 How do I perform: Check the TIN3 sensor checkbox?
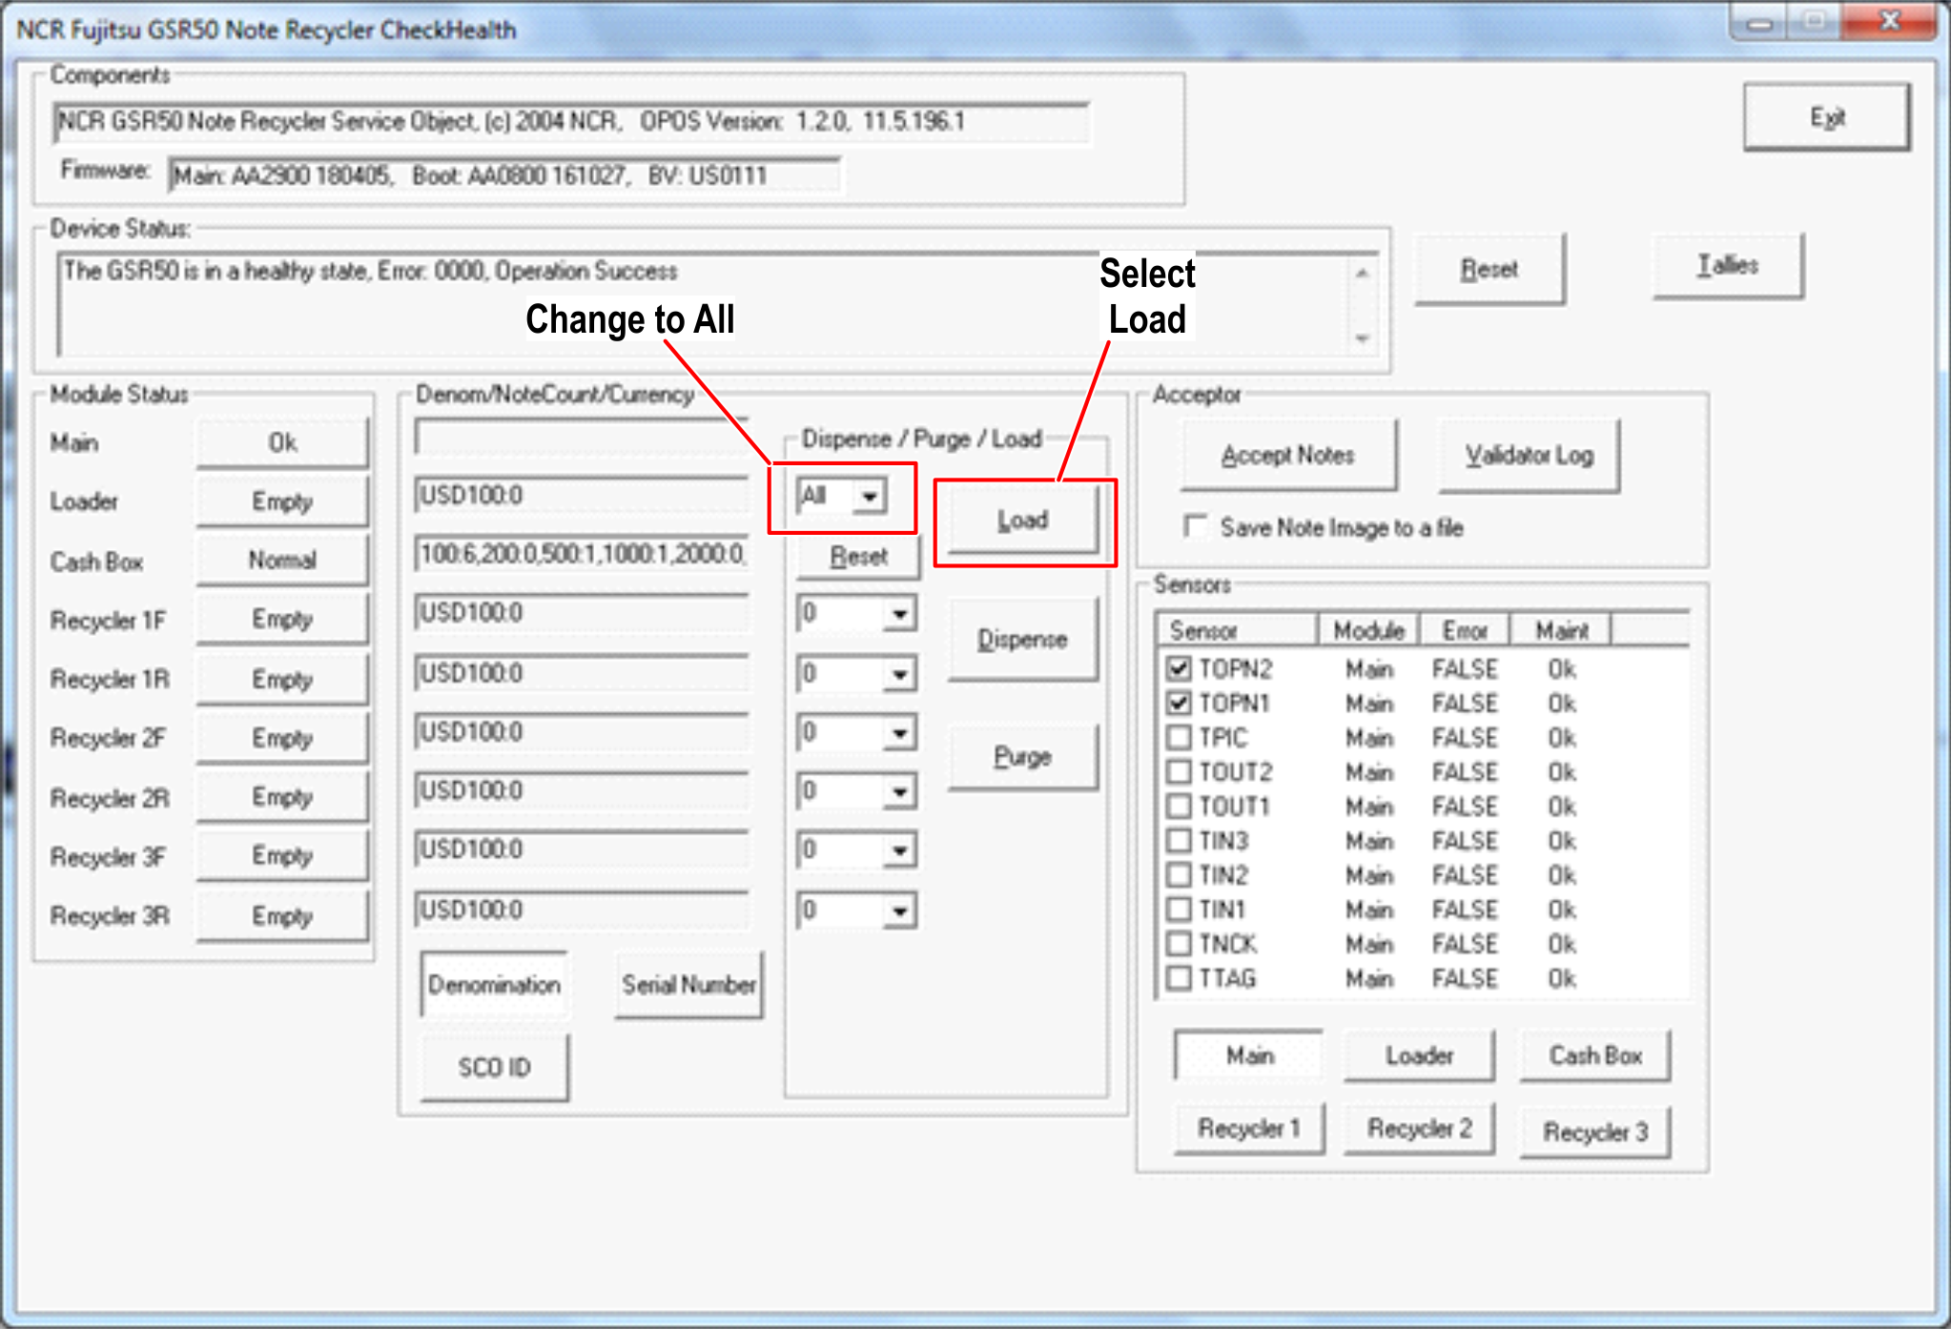coord(1180,840)
